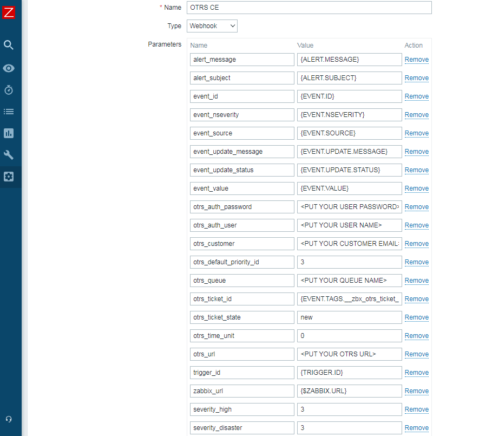Image resolution: width=479 pixels, height=436 pixels.
Task: Open search via magnifier sidebar icon
Action: pos(9,45)
